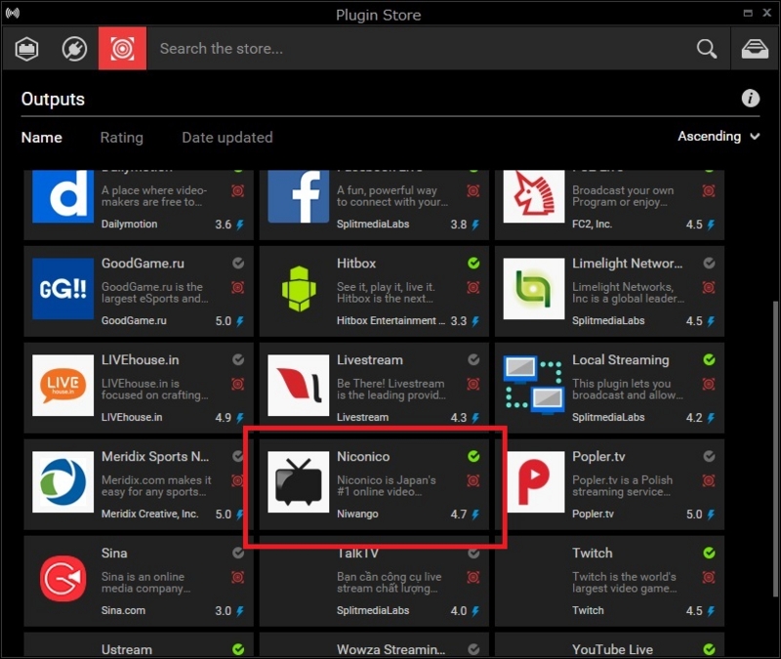781x659 pixels.
Task: Click the vertical scrollbar of plugin list
Action: 775,448
